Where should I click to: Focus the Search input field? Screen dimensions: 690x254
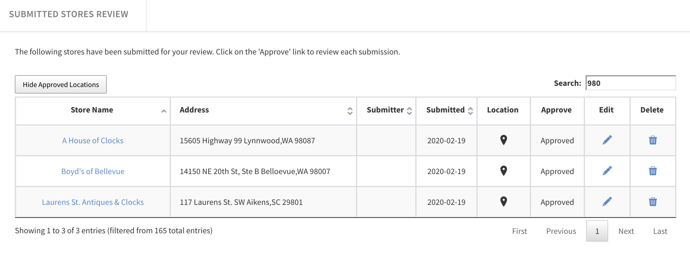tap(631, 83)
